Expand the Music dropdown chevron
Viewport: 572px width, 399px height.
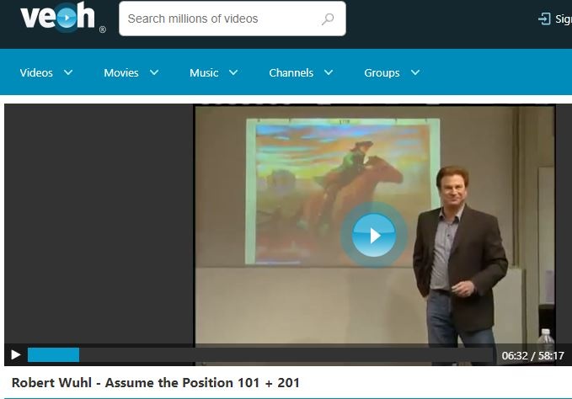(234, 72)
